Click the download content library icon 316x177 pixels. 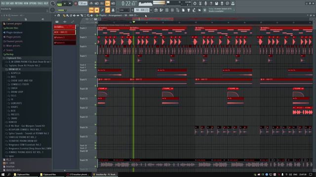click(233, 3)
